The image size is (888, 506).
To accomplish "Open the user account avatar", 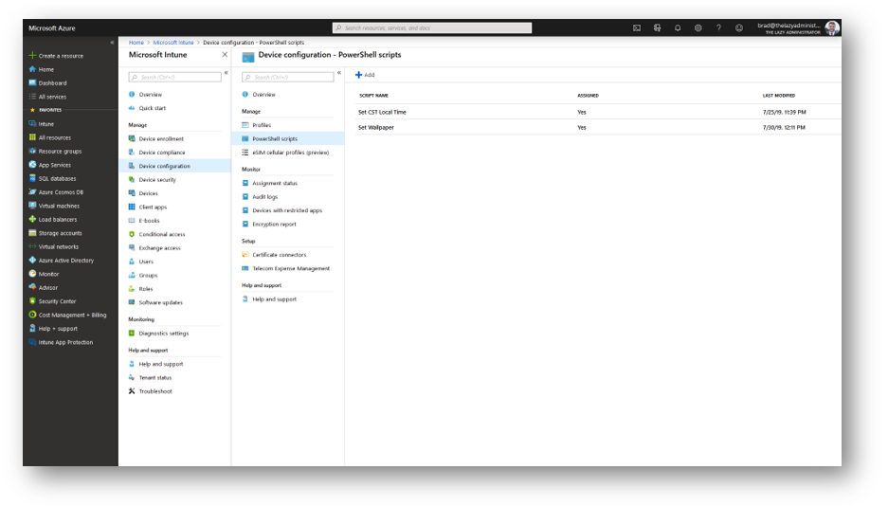I will [x=832, y=27].
